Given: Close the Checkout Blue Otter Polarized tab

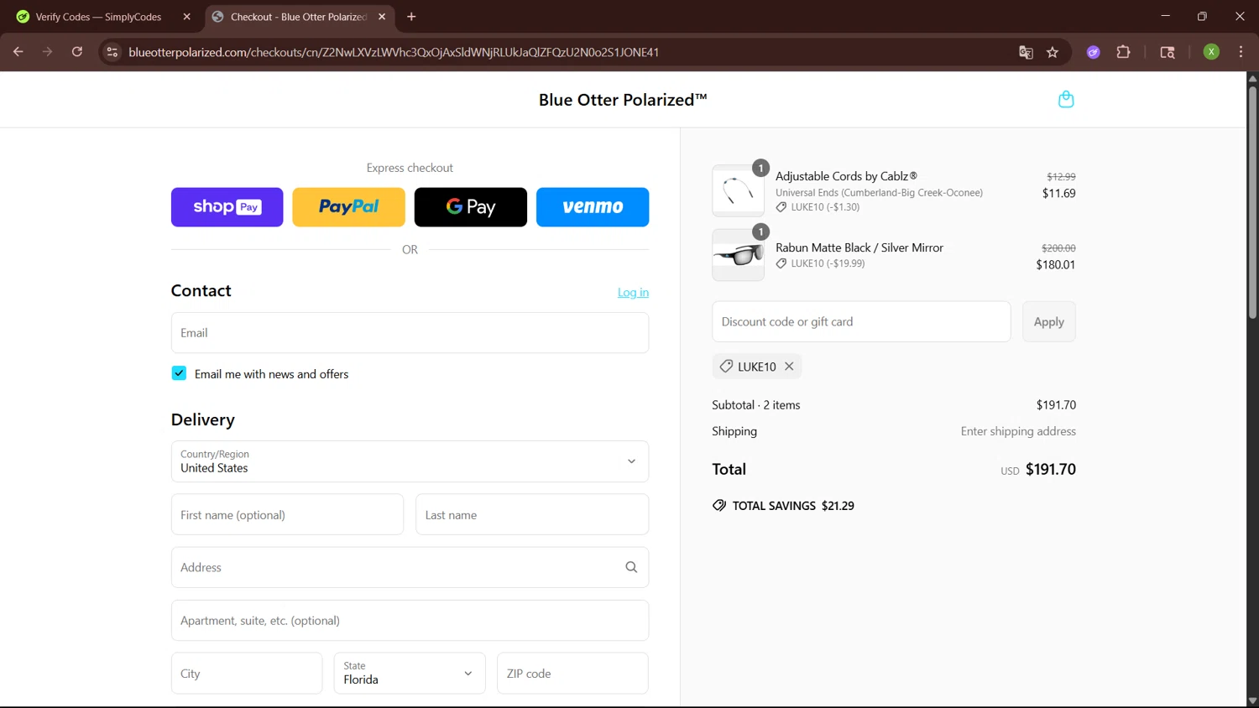Looking at the screenshot, I should pos(382,17).
